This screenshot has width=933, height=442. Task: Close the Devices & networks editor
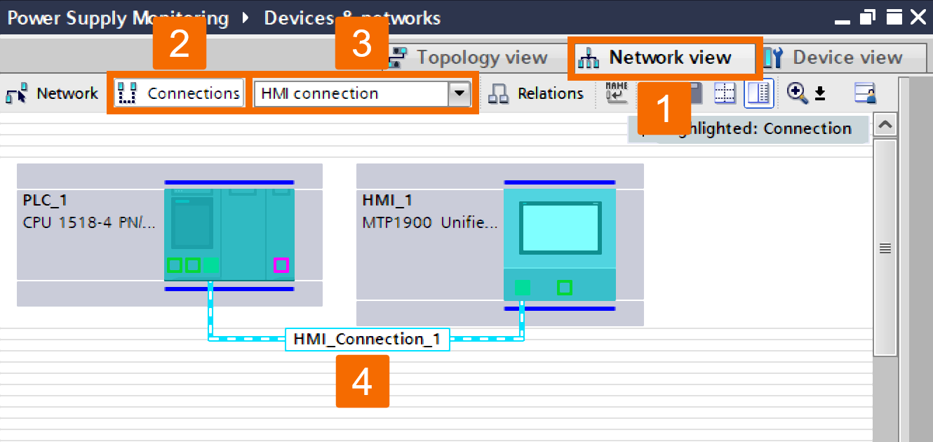coord(918,18)
